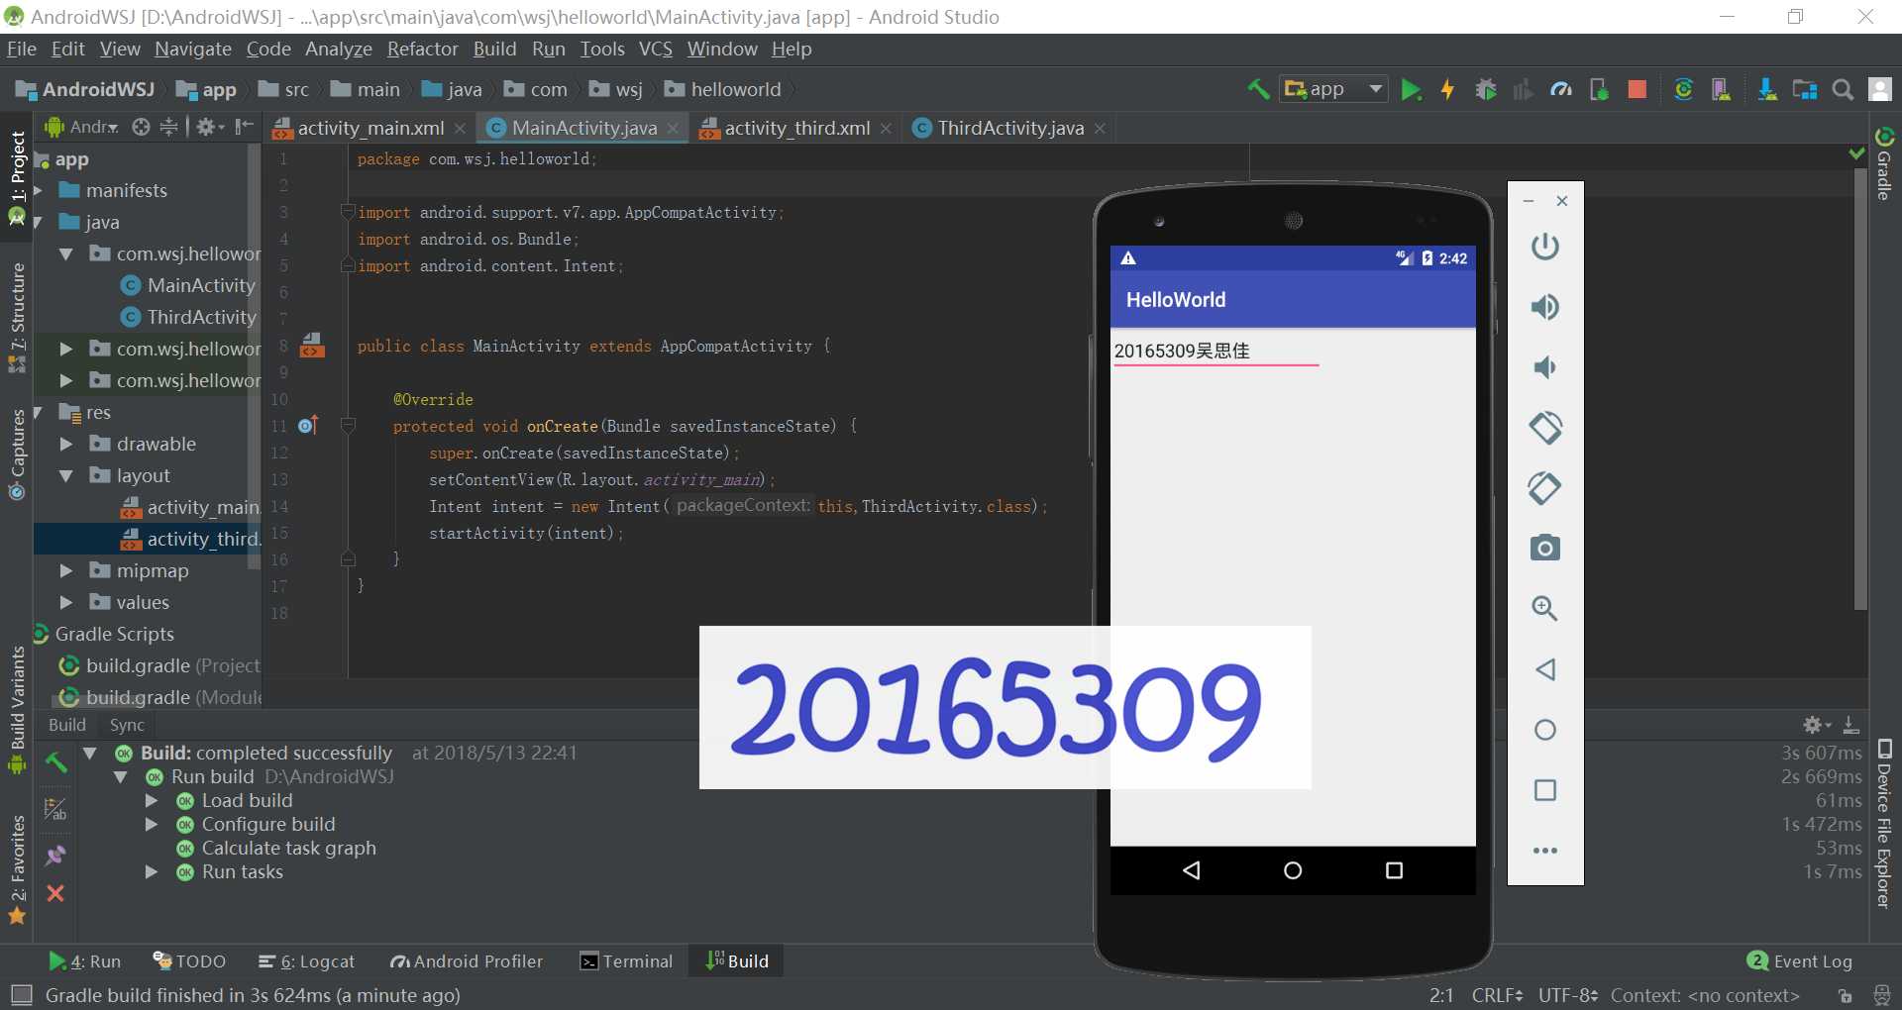This screenshot has height=1010, width=1902.
Task: Toggle the Device File Explorer panel
Action: pyautogui.click(x=1884, y=824)
